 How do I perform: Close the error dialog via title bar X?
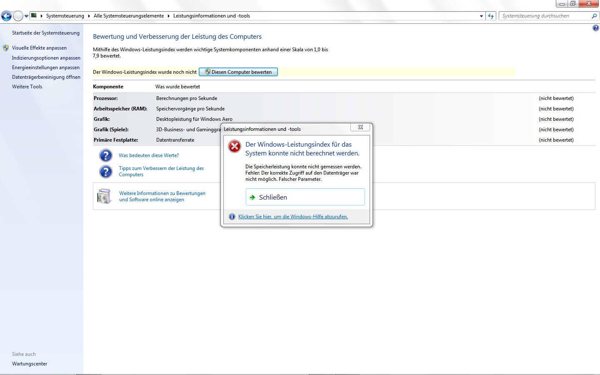click(360, 127)
